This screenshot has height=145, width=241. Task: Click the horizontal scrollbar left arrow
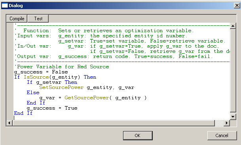click(9, 123)
